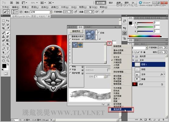The width and height of the screenshot is (169, 122).
Task: Select the Crop tool
Action: point(3,28)
